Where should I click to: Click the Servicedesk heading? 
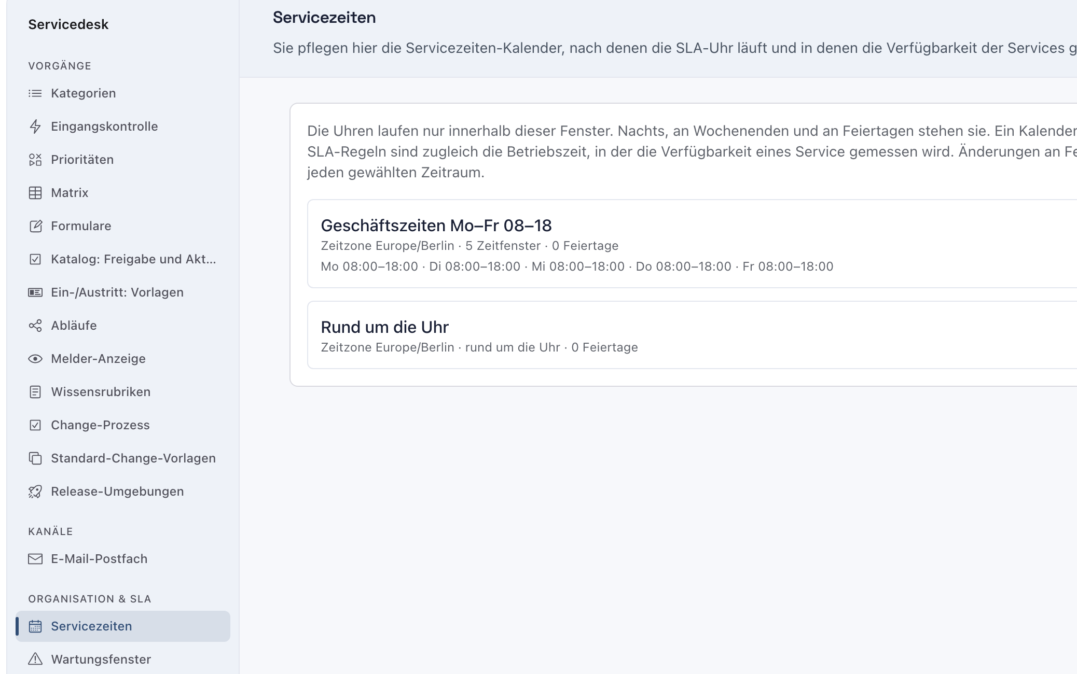point(68,24)
